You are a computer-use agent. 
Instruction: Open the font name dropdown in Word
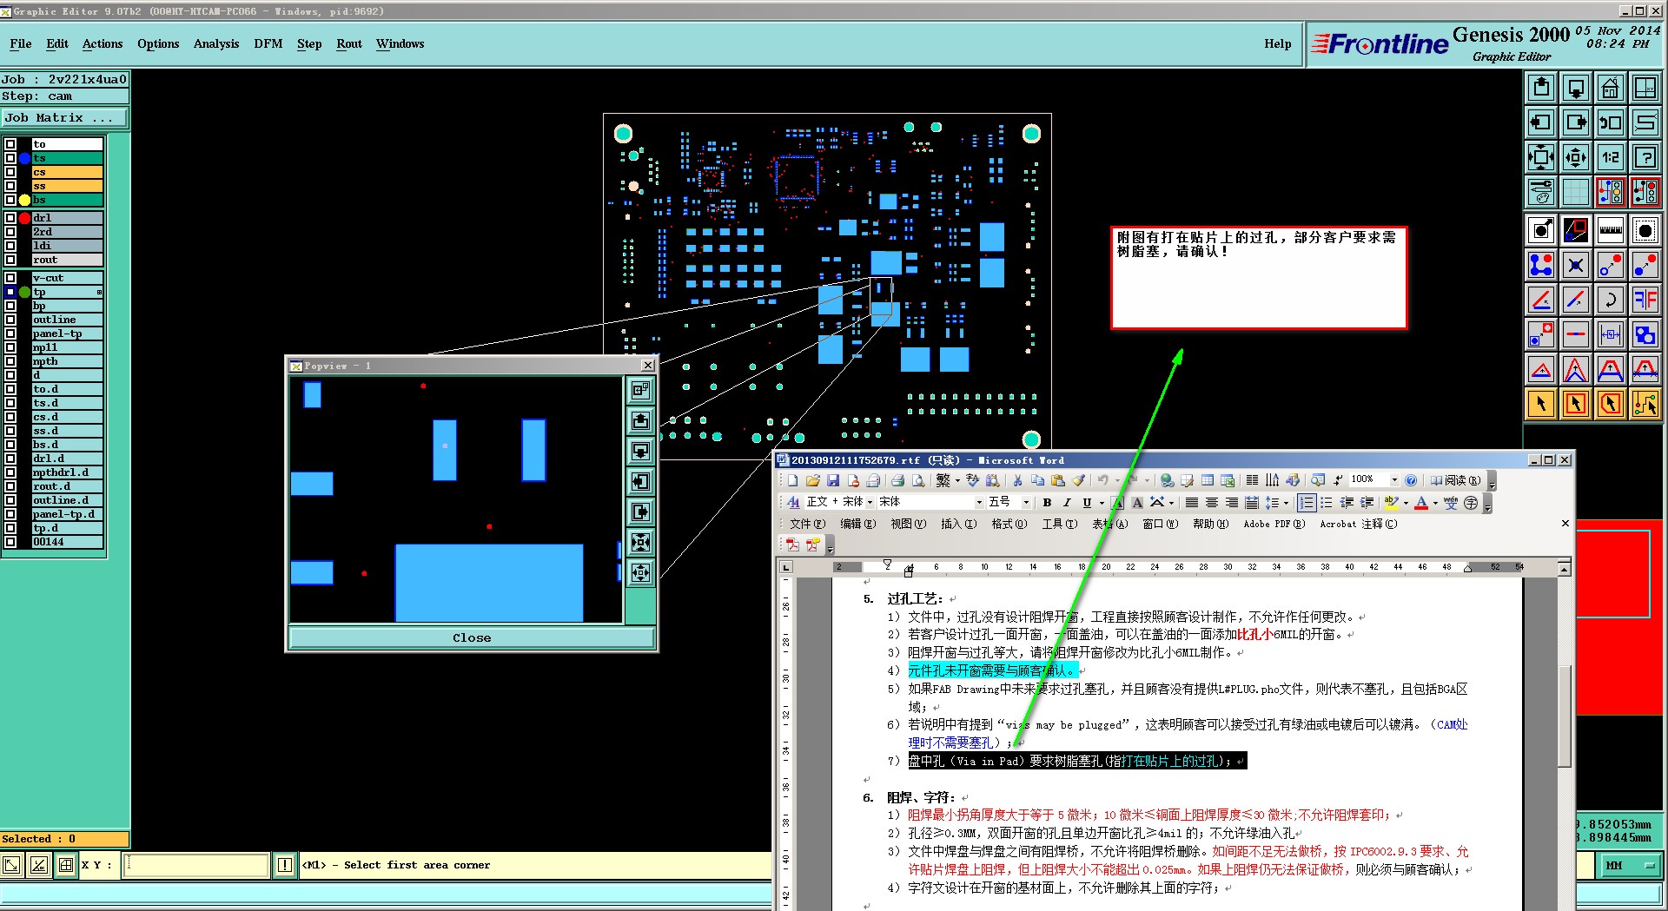pos(979,502)
